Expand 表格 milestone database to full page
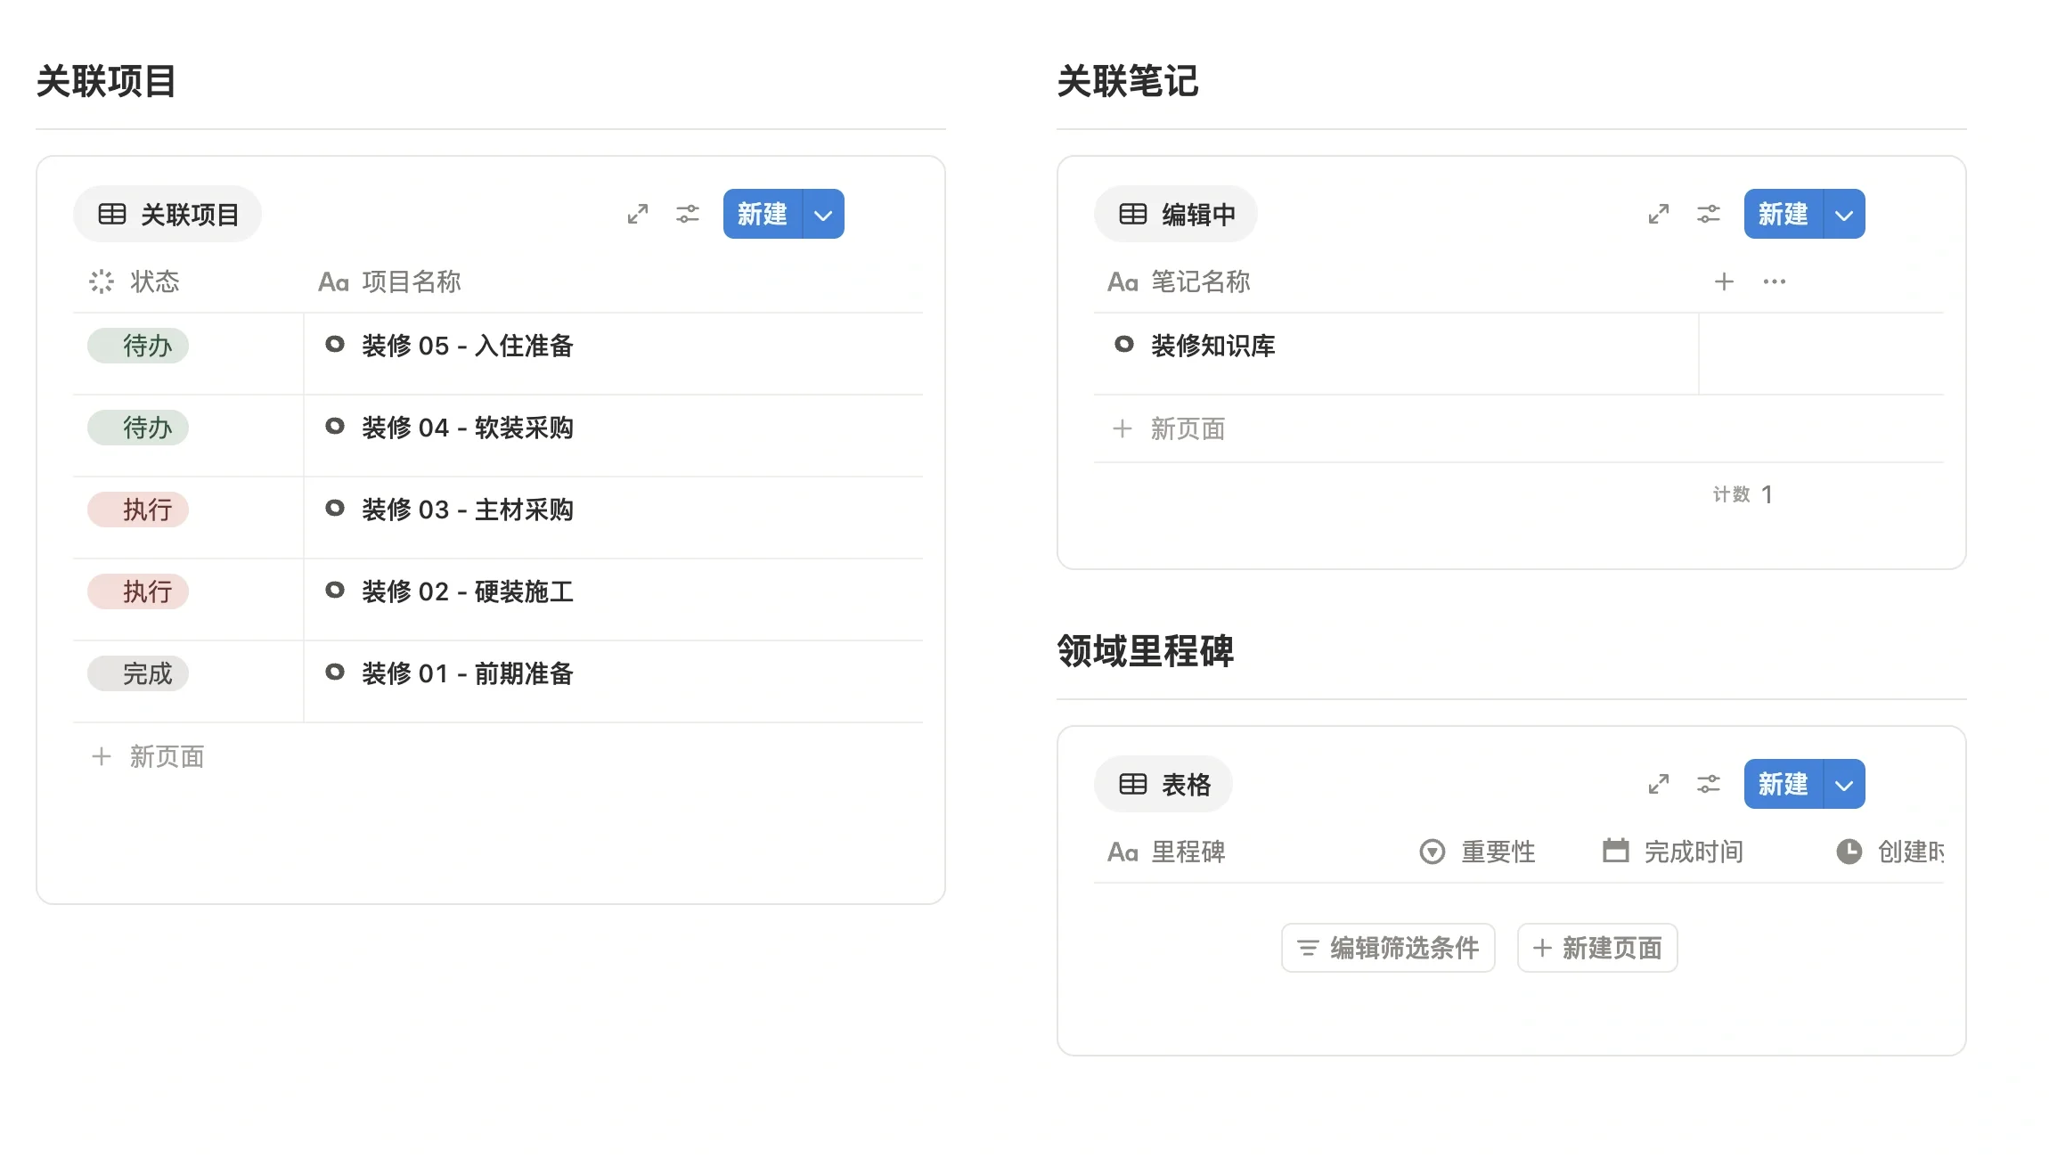Screen dimensions: 2049x1158 tap(1659, 784)
